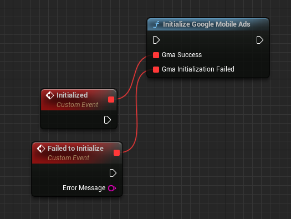The image size is (291, 219).
Task: Select the Initialized custom event node title
Action: click(72, 95)
